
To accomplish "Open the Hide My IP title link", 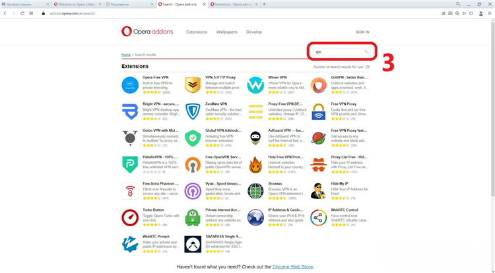I will [340, 183].
